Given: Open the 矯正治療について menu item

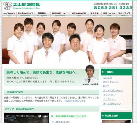Looking at the screenshot, I should click(60, 14).
